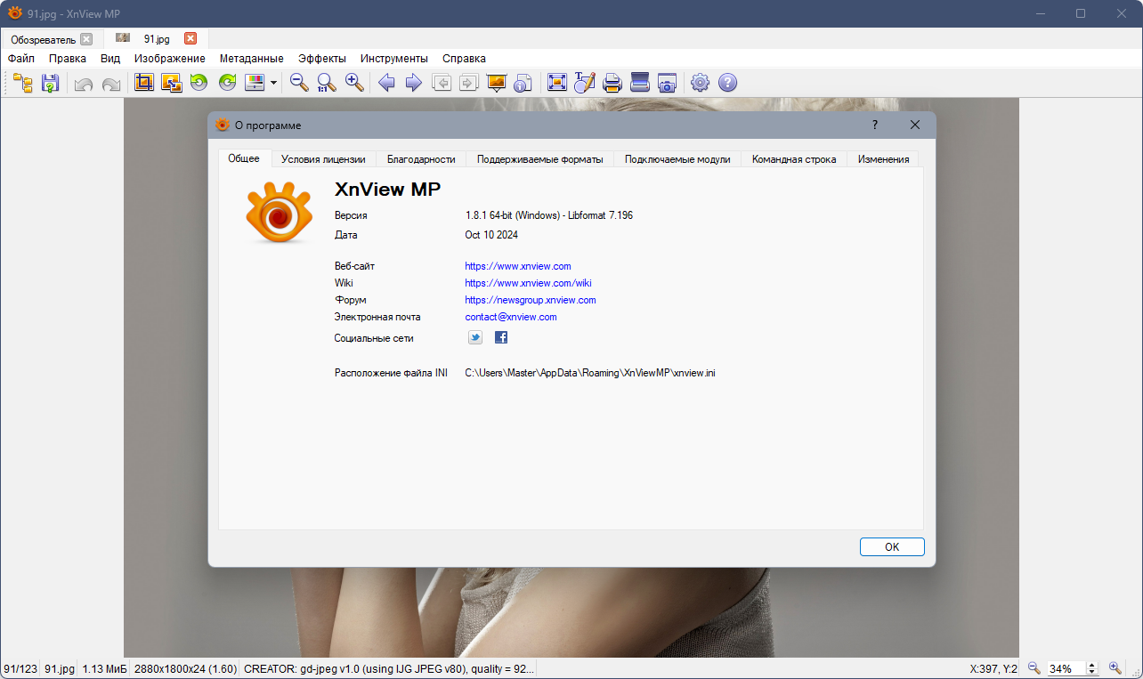The image size is (1143, 679).
Task: Open the Справка menu
Action: (464, 58)
